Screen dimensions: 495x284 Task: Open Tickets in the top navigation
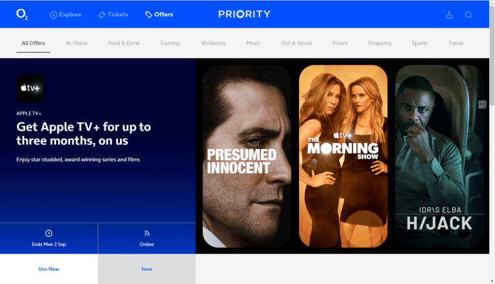click(x=113, y=15)
